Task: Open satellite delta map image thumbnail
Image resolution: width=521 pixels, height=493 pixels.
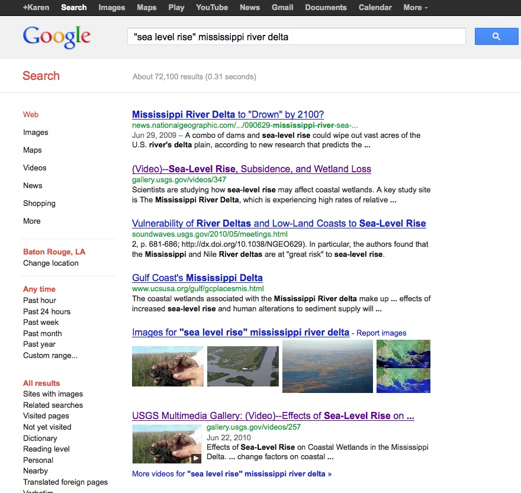Action: pos(403,366)
